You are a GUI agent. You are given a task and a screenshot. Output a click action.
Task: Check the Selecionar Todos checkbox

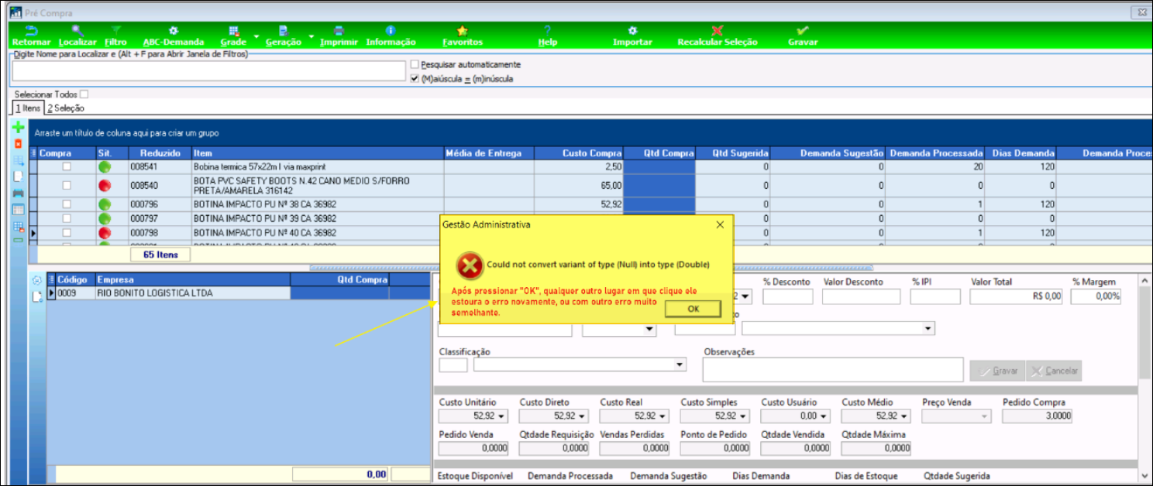[84, 94]
